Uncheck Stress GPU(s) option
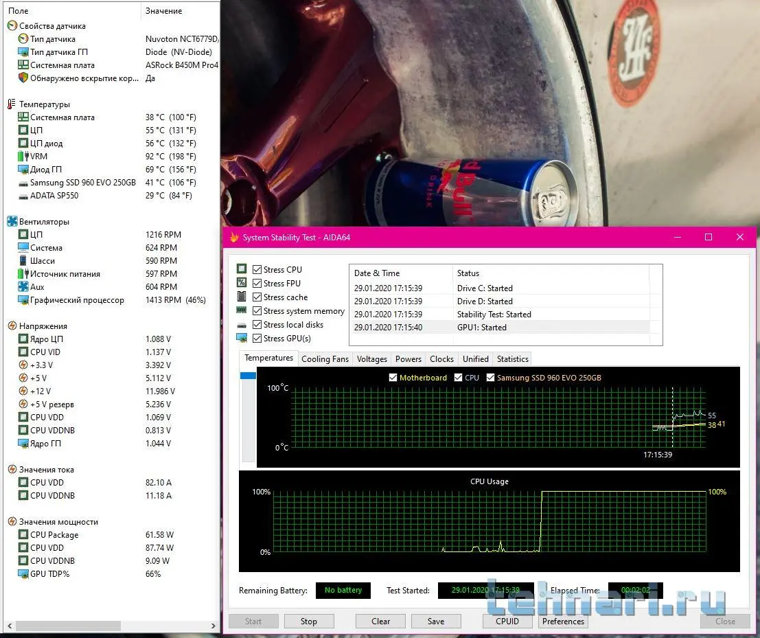Screen dimensions: 760x638 tap(257, 339)
